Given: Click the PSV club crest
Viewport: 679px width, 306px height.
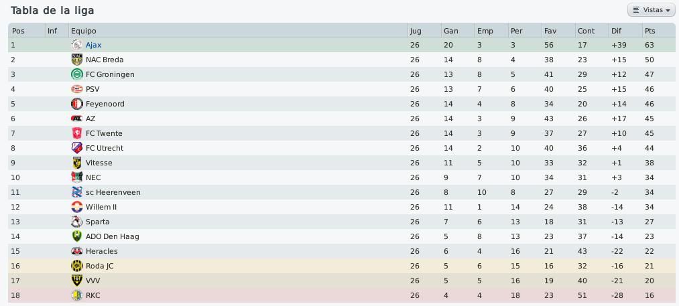Looking at the screenshot, I should [x=76, y=89].
